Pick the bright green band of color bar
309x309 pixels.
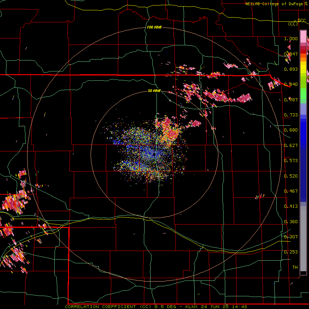[x=303, y=94]
